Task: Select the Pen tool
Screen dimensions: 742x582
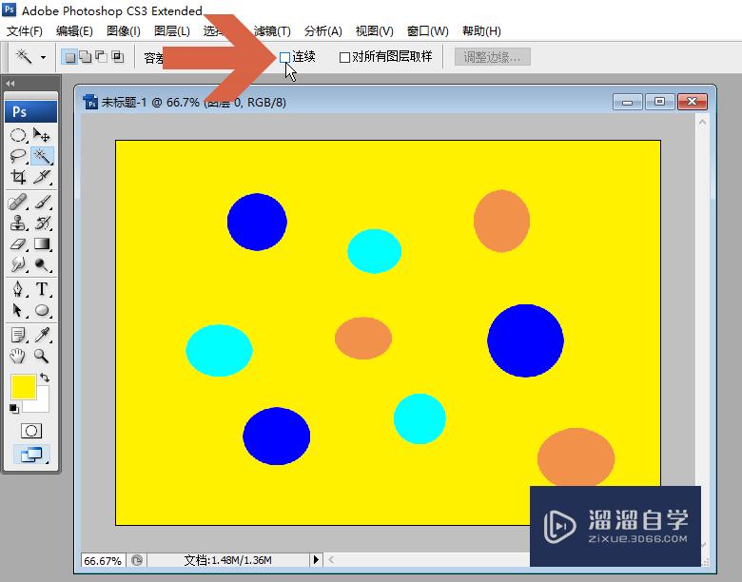Action: pyautogui.click(x=18, y=289)
